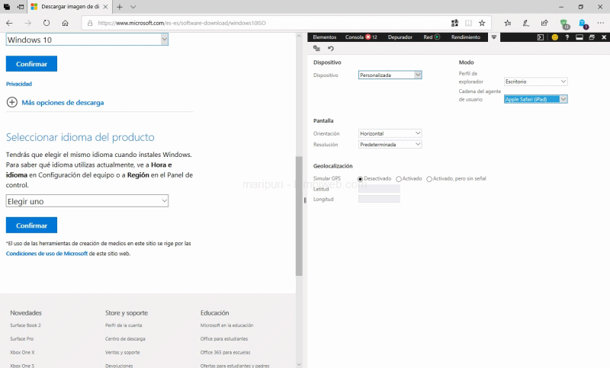This screenshot has height=368, width=610.
Task: Open the Surface Book 2 footer link
Action: coord(25,325)
